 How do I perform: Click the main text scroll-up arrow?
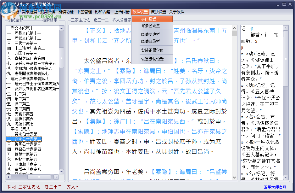234,28
